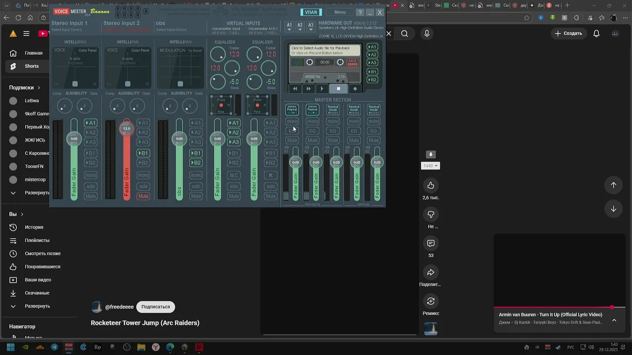Click the download icon above 1440
The image size is (632, 355).
click(x=431, y=155)
